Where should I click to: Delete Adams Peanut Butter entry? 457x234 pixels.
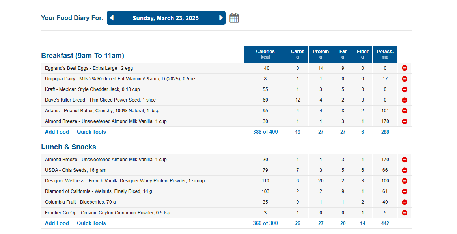click(x=405, y=111)
